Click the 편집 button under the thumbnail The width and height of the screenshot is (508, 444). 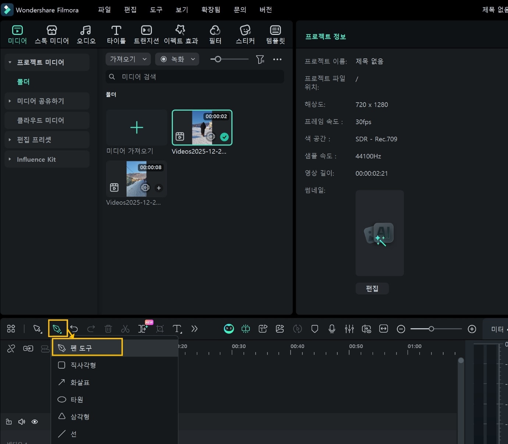[x=372, y=289]
